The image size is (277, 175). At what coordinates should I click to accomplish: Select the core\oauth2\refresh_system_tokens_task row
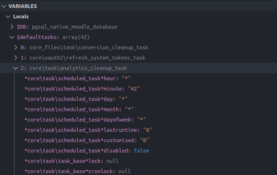[x=139, y=58]
